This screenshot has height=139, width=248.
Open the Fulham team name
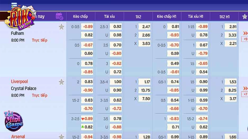click(x=17, y=33)
